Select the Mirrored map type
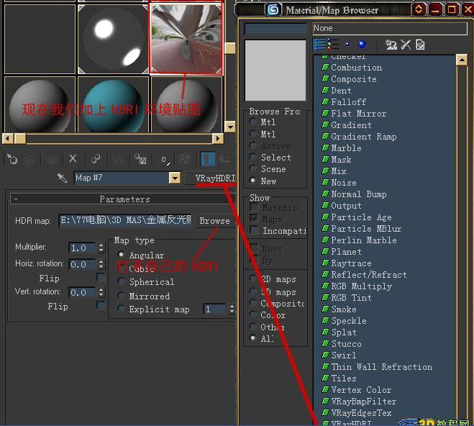The width and height of the screenshot is (474, 426). (x=121, y=296)
